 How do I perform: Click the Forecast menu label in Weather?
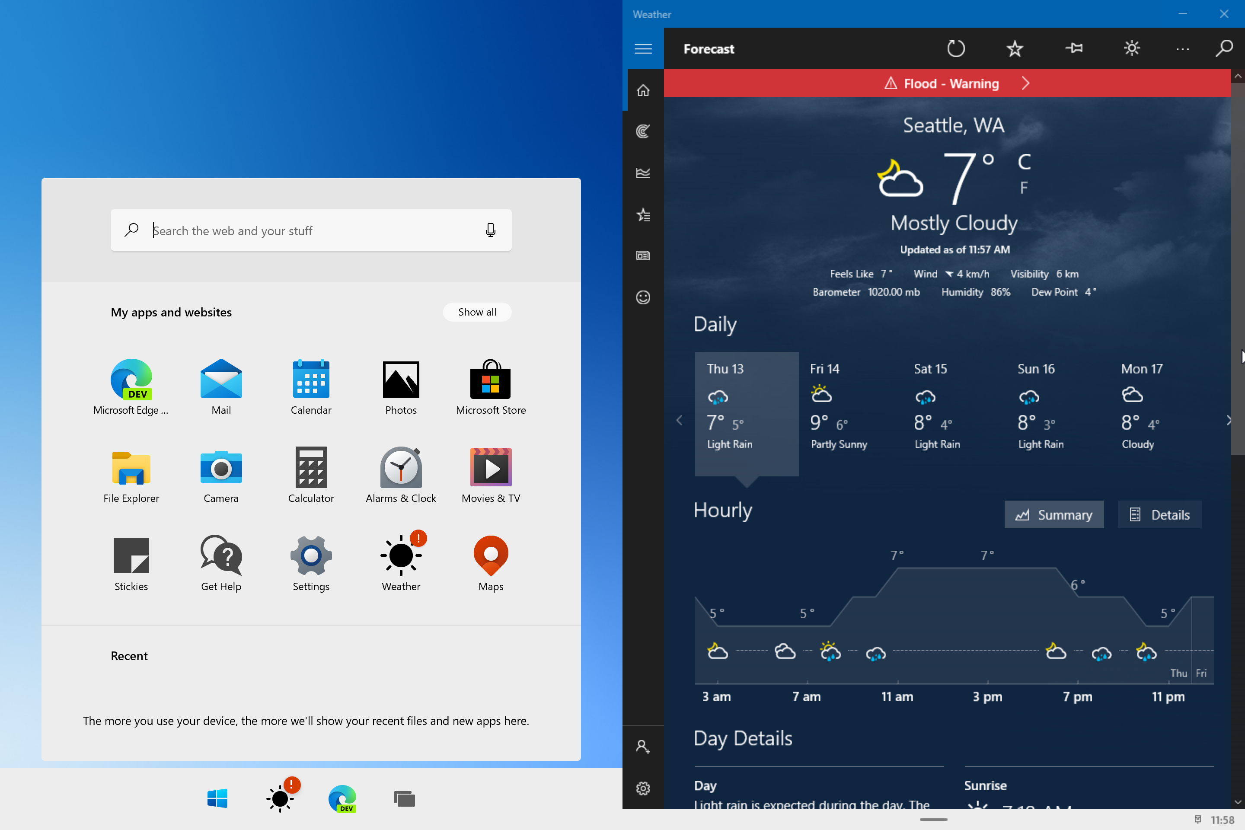[x=708, y=48]
